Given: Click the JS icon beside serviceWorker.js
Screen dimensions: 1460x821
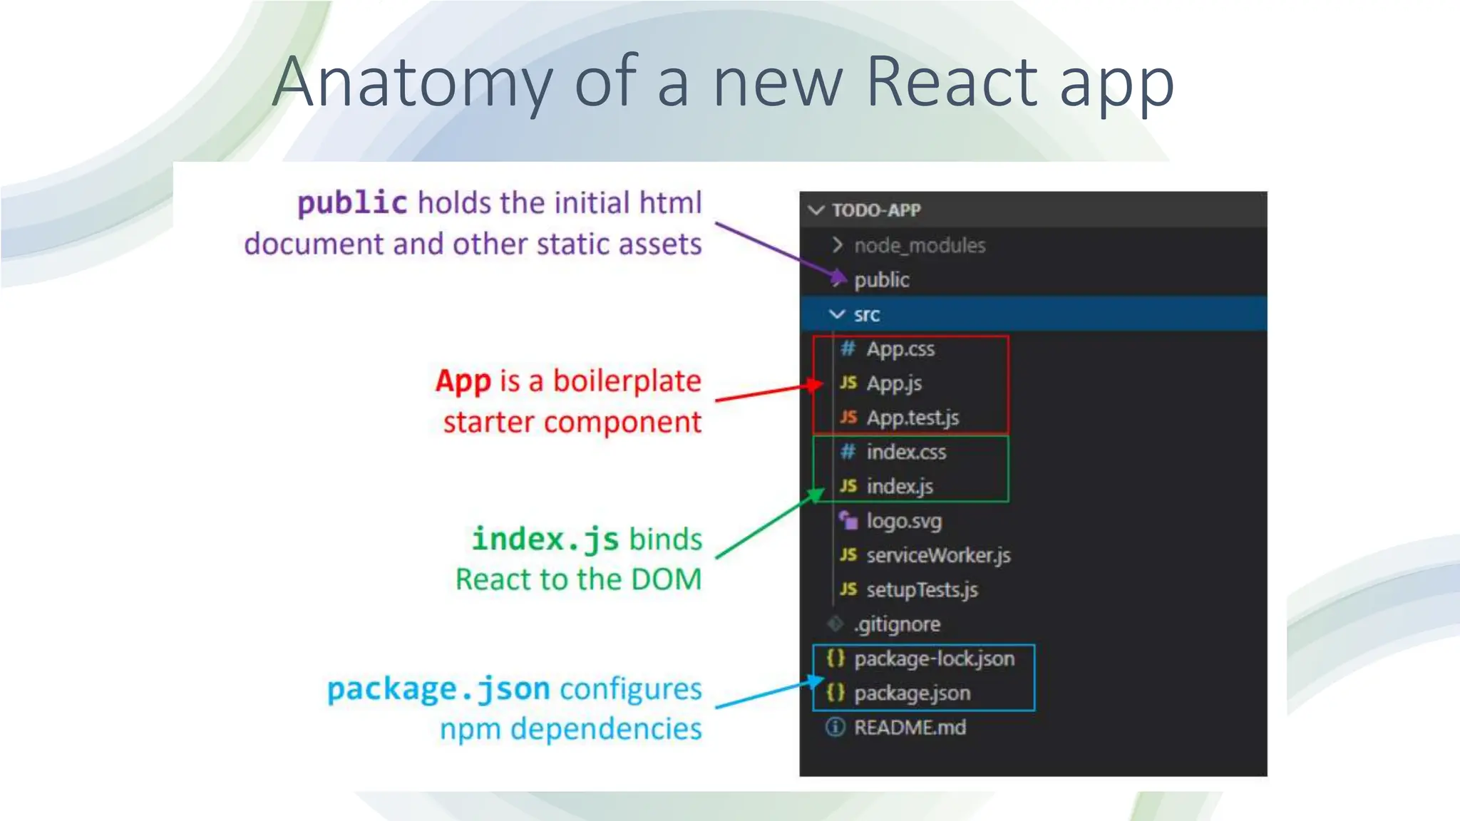Looking at the screenshot, I should click(848, 554).
